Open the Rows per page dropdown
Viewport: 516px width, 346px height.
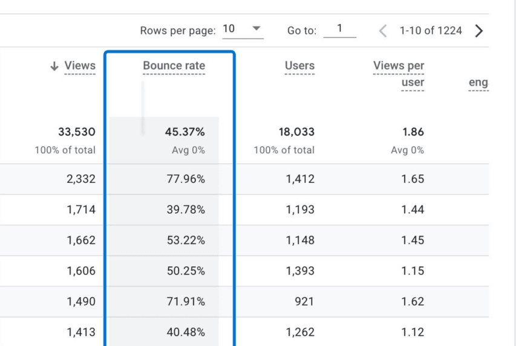(x=243, y=29)
